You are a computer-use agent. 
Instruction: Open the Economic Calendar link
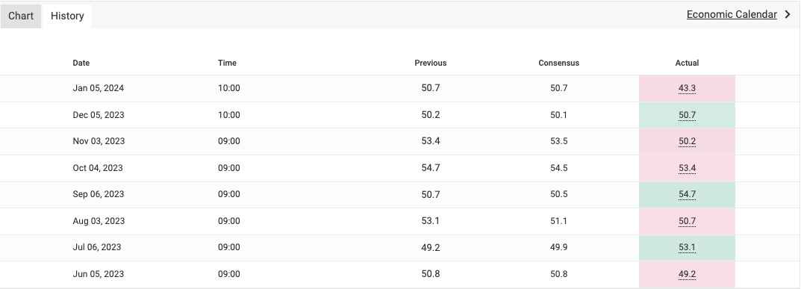pyautogui.click(x=732, y=14)
